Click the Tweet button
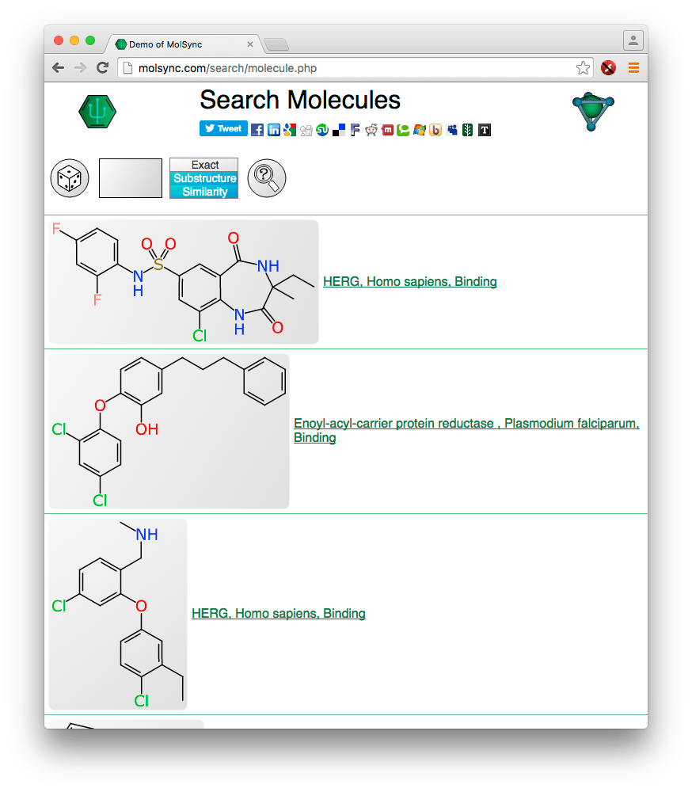Viewport: 692px width, 792px height. [222, 128]
